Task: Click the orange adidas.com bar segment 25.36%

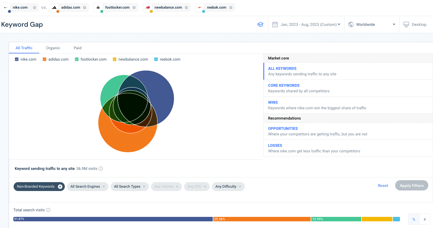Action: (262, 219)
